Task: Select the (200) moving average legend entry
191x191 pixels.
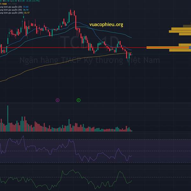Action: (15, 13)
